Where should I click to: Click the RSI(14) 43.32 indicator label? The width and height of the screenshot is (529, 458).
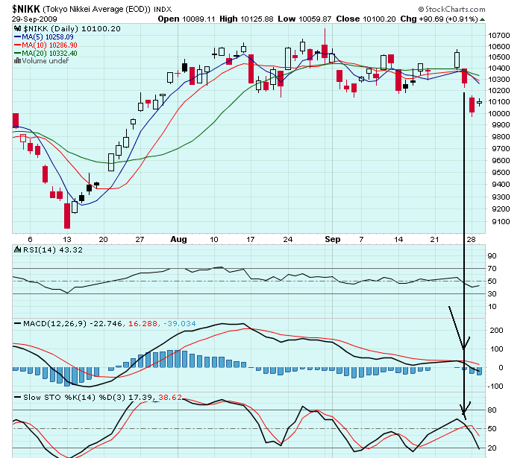(53, 250)
